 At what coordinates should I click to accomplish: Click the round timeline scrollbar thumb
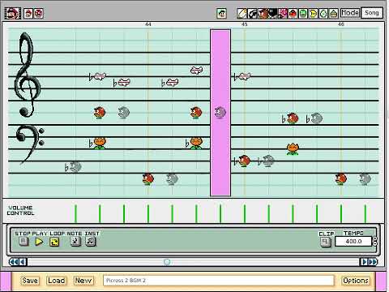[x=167, y=262]
